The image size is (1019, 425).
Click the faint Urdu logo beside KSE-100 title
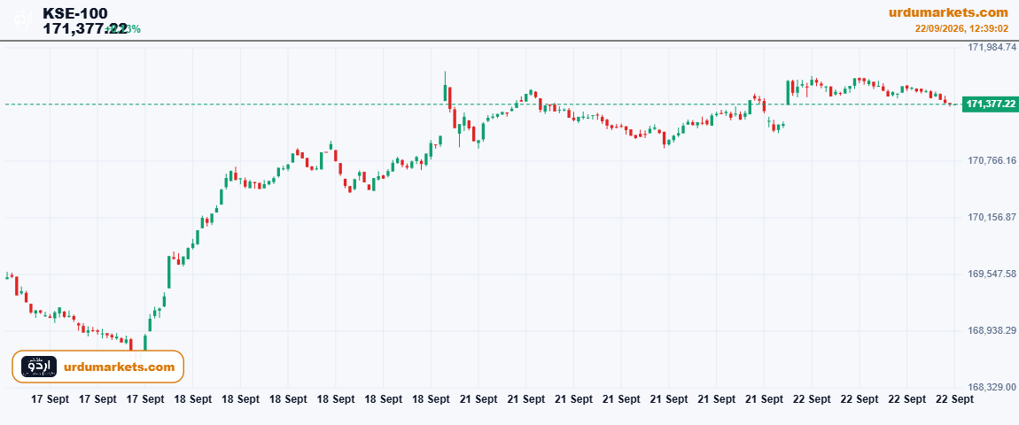click(23, 19)
